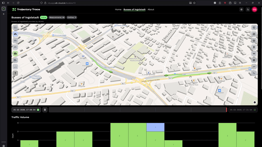Image resolution: width=262 pixels, height=147 pixels.
Task: Click the Online status badge
Action: pos(44,18)
